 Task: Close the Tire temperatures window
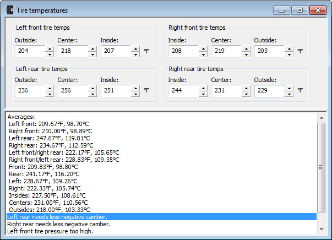point(318,10)
